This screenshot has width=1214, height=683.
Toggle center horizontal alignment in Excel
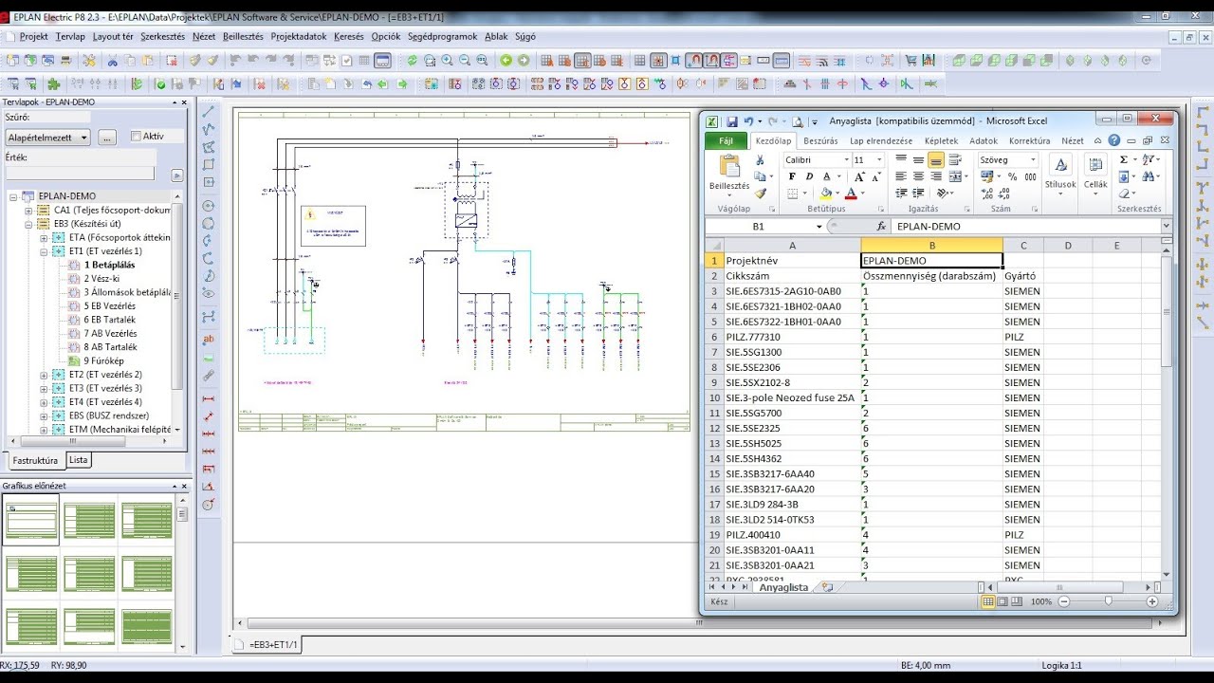coord(918,176)
